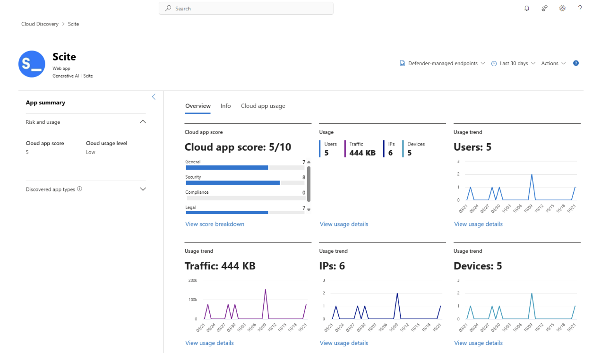Click the Generative AI | Scite label

[x=72, y=76]
